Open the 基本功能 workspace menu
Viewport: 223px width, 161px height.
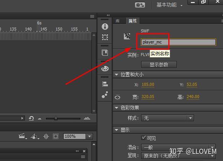pyautogui.click(x=169, y=5)
